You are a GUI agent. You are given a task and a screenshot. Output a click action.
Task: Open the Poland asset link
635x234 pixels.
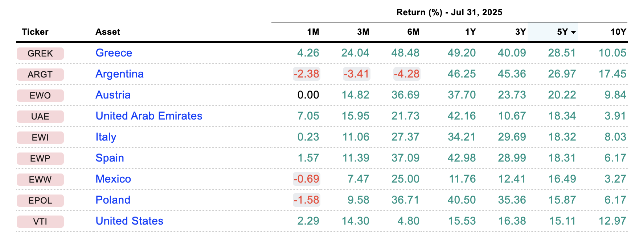click(113, 200)
